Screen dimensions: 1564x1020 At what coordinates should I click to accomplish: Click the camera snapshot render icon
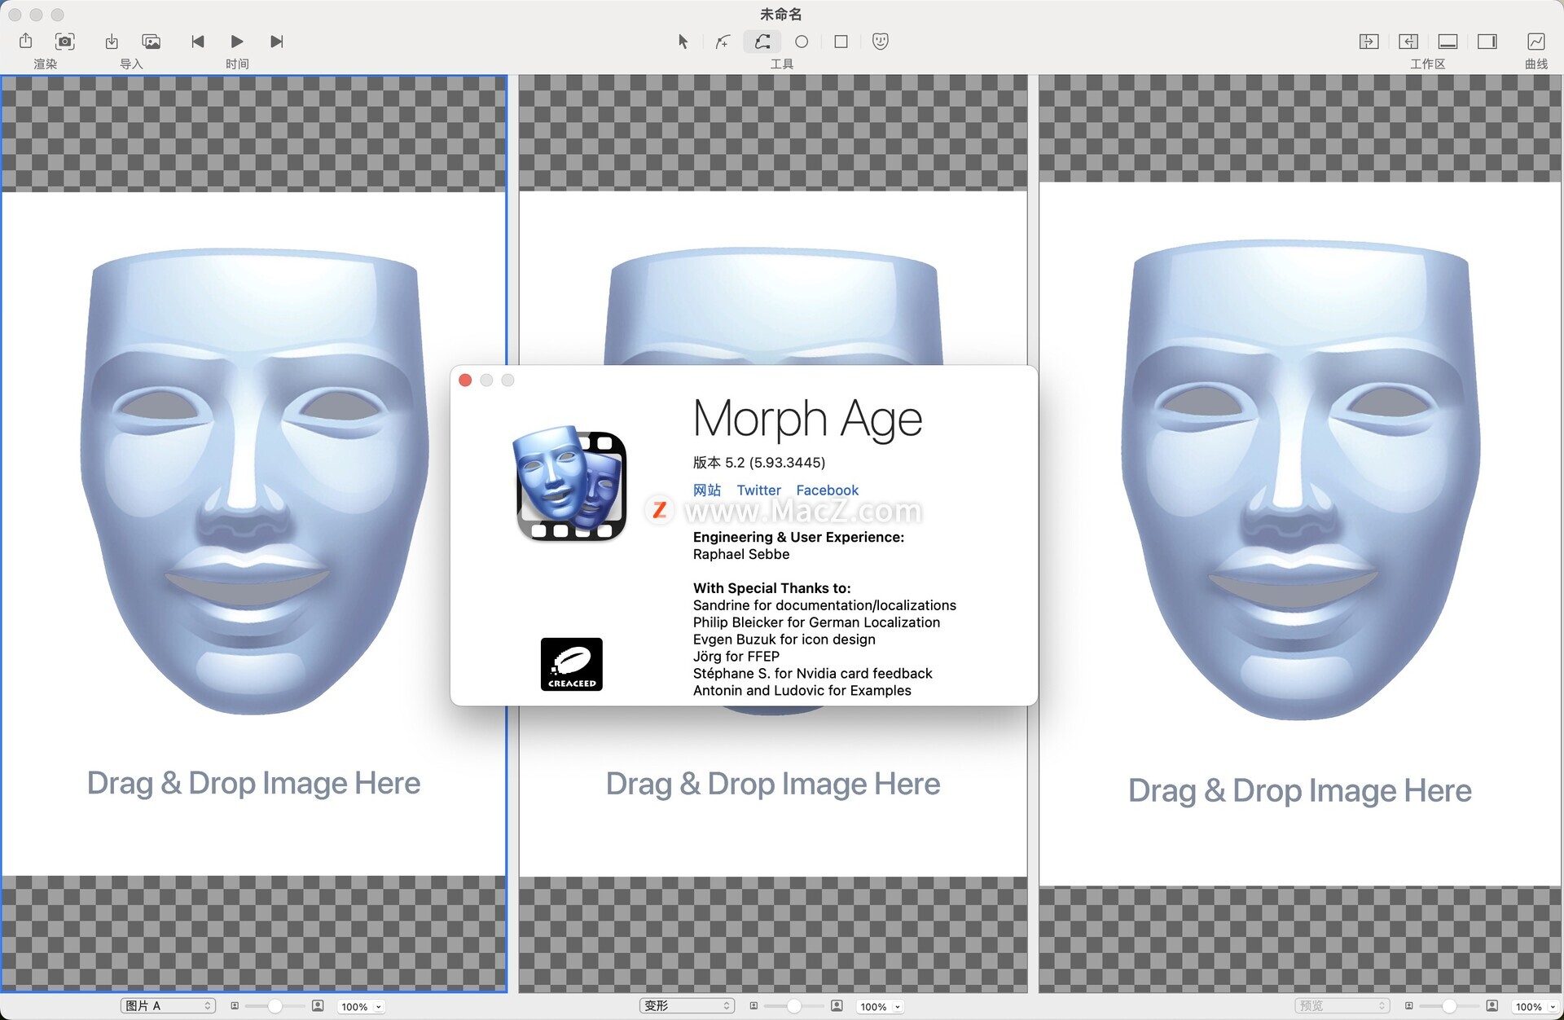click(x=65, y=41)
